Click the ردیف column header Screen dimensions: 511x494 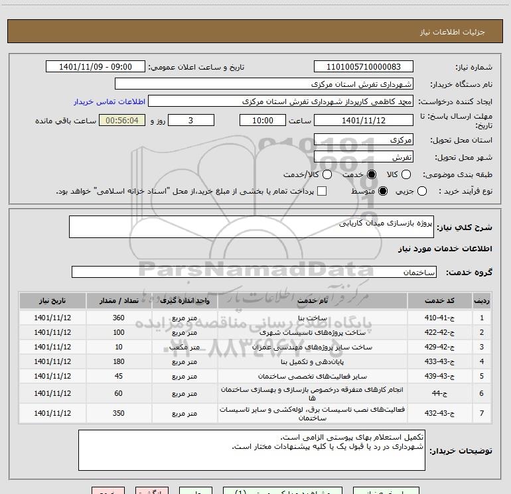pos(482,300)
